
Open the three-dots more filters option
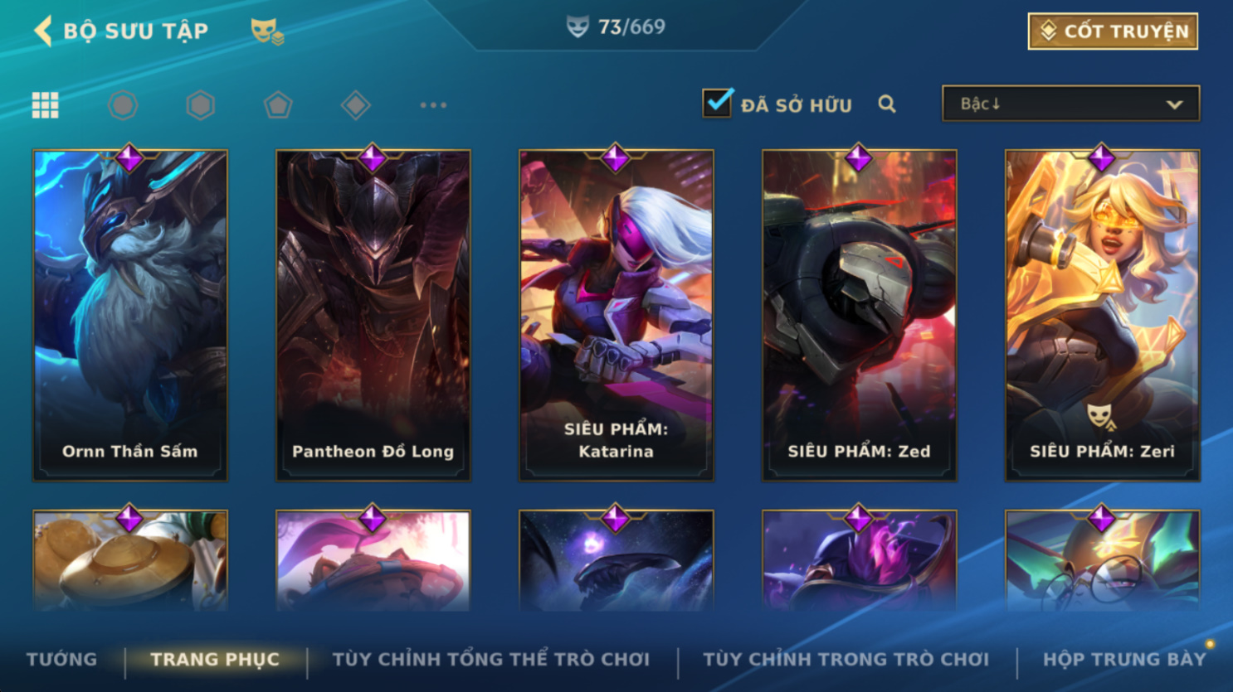pyautogui.click(x=433, y=105)
